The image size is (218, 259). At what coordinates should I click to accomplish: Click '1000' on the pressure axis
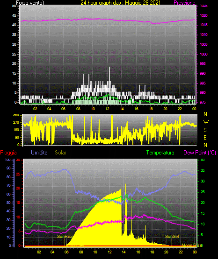click(203, 54)
